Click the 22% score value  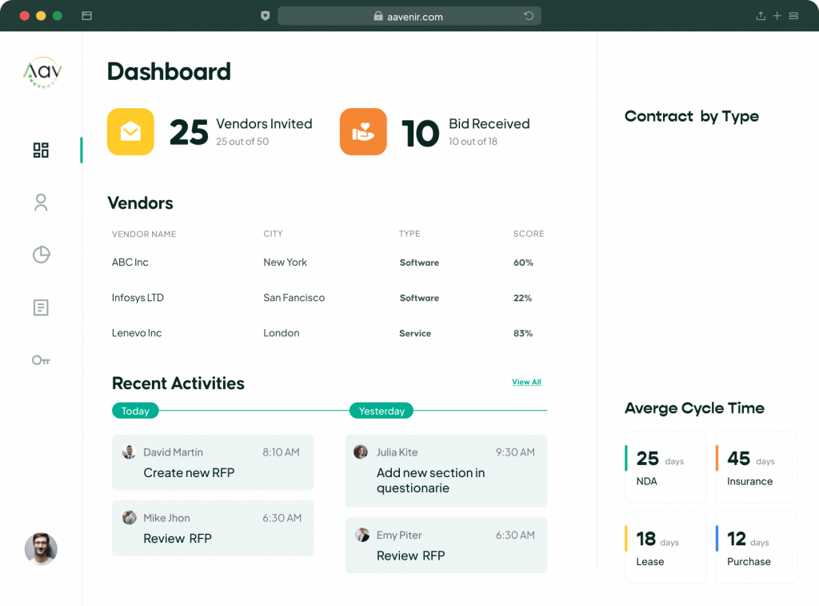523,298
